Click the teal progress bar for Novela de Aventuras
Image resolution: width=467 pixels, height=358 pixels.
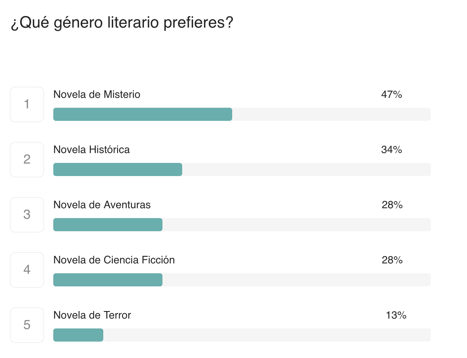pyautogui.click(x=108, y=225)
